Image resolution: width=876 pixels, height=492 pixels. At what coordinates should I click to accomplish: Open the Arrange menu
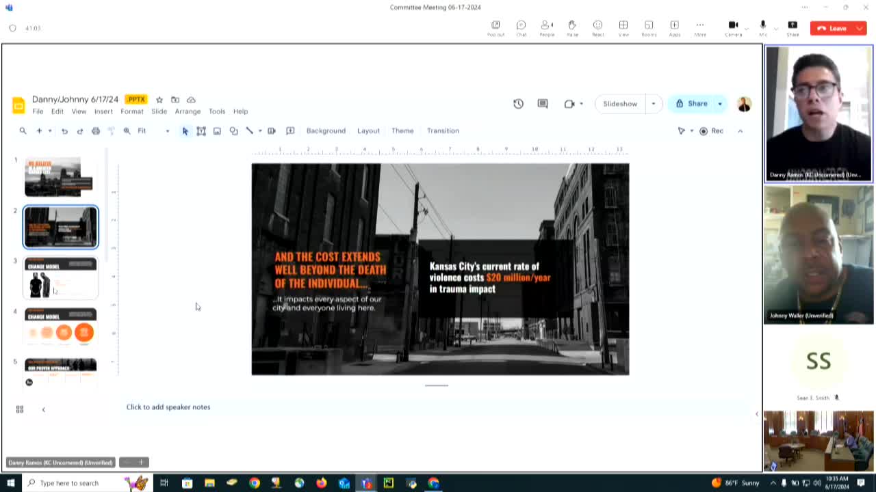[188, 111]
